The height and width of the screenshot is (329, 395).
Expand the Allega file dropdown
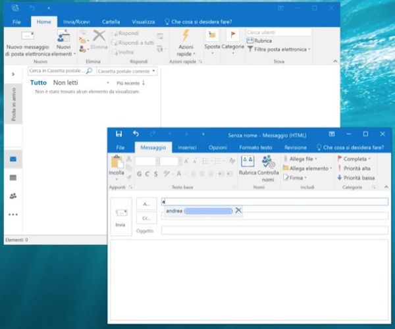[316, 159]
